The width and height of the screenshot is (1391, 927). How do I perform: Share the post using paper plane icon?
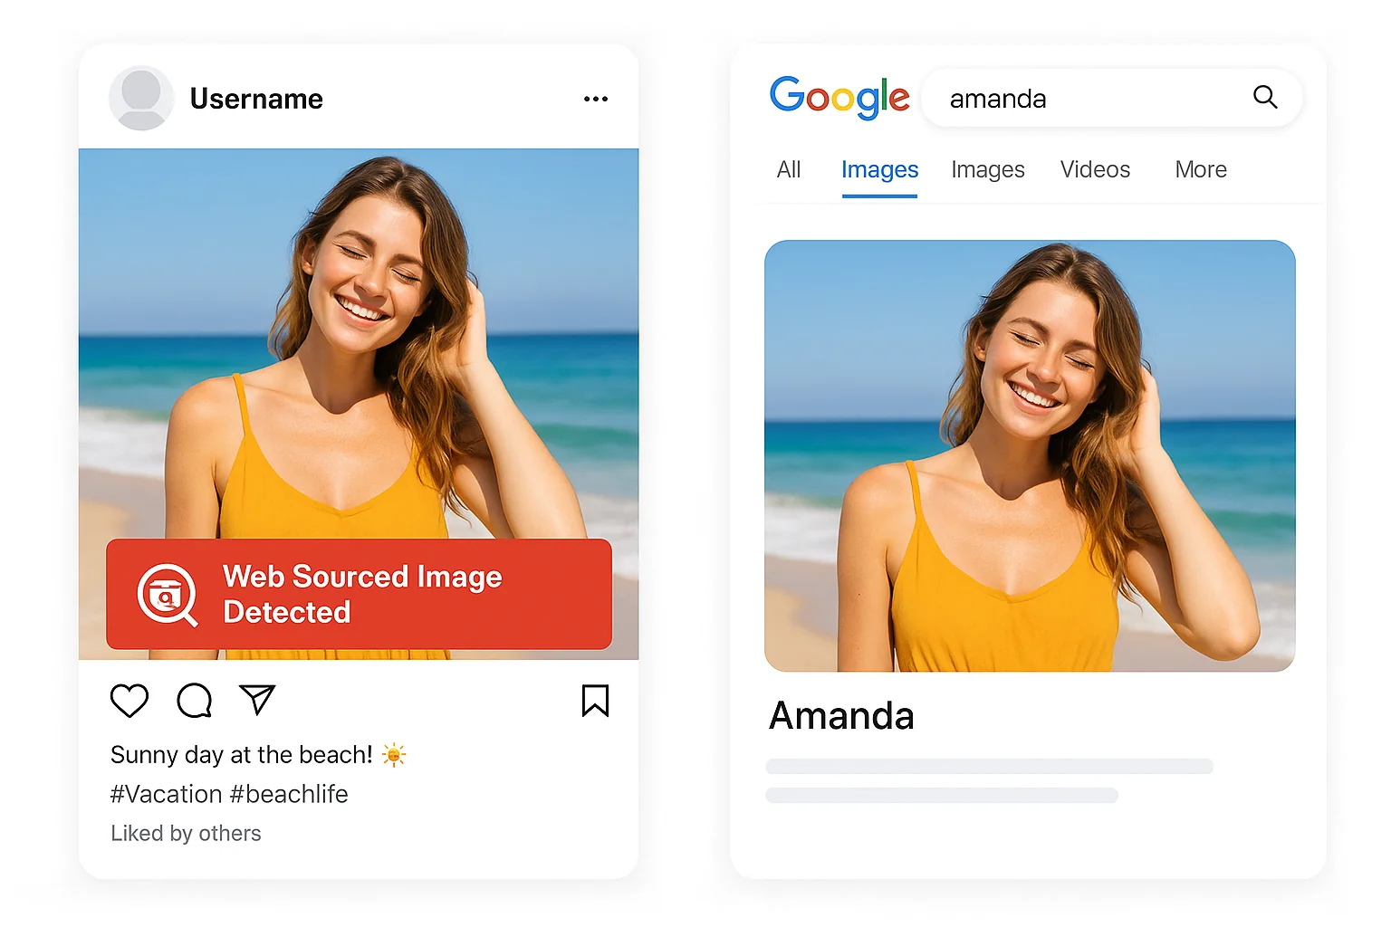(257, 700)
